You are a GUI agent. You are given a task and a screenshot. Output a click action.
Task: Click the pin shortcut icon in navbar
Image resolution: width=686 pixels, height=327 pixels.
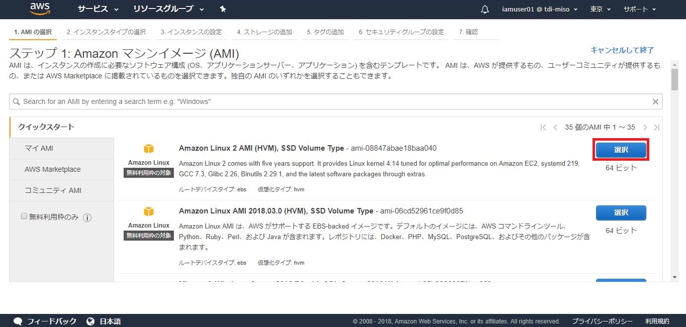223,10
